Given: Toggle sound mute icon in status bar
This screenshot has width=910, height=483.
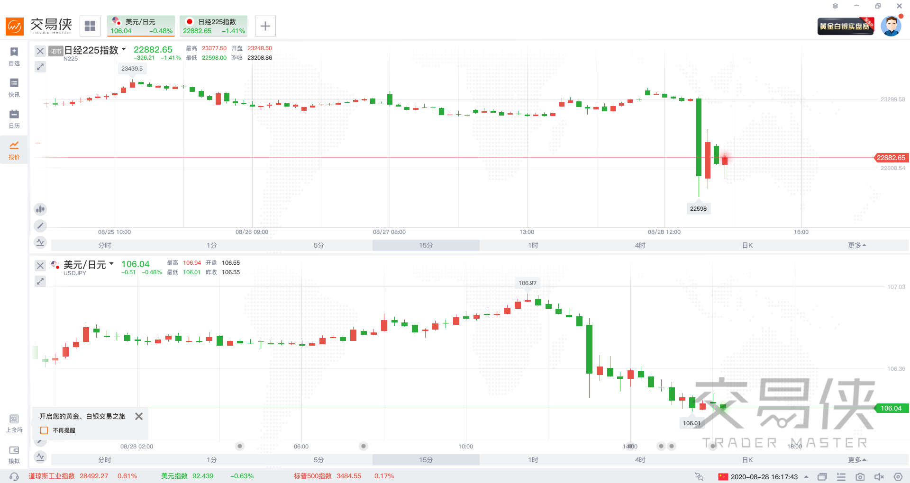Looking at the screenshot, I should click(879, 477).
